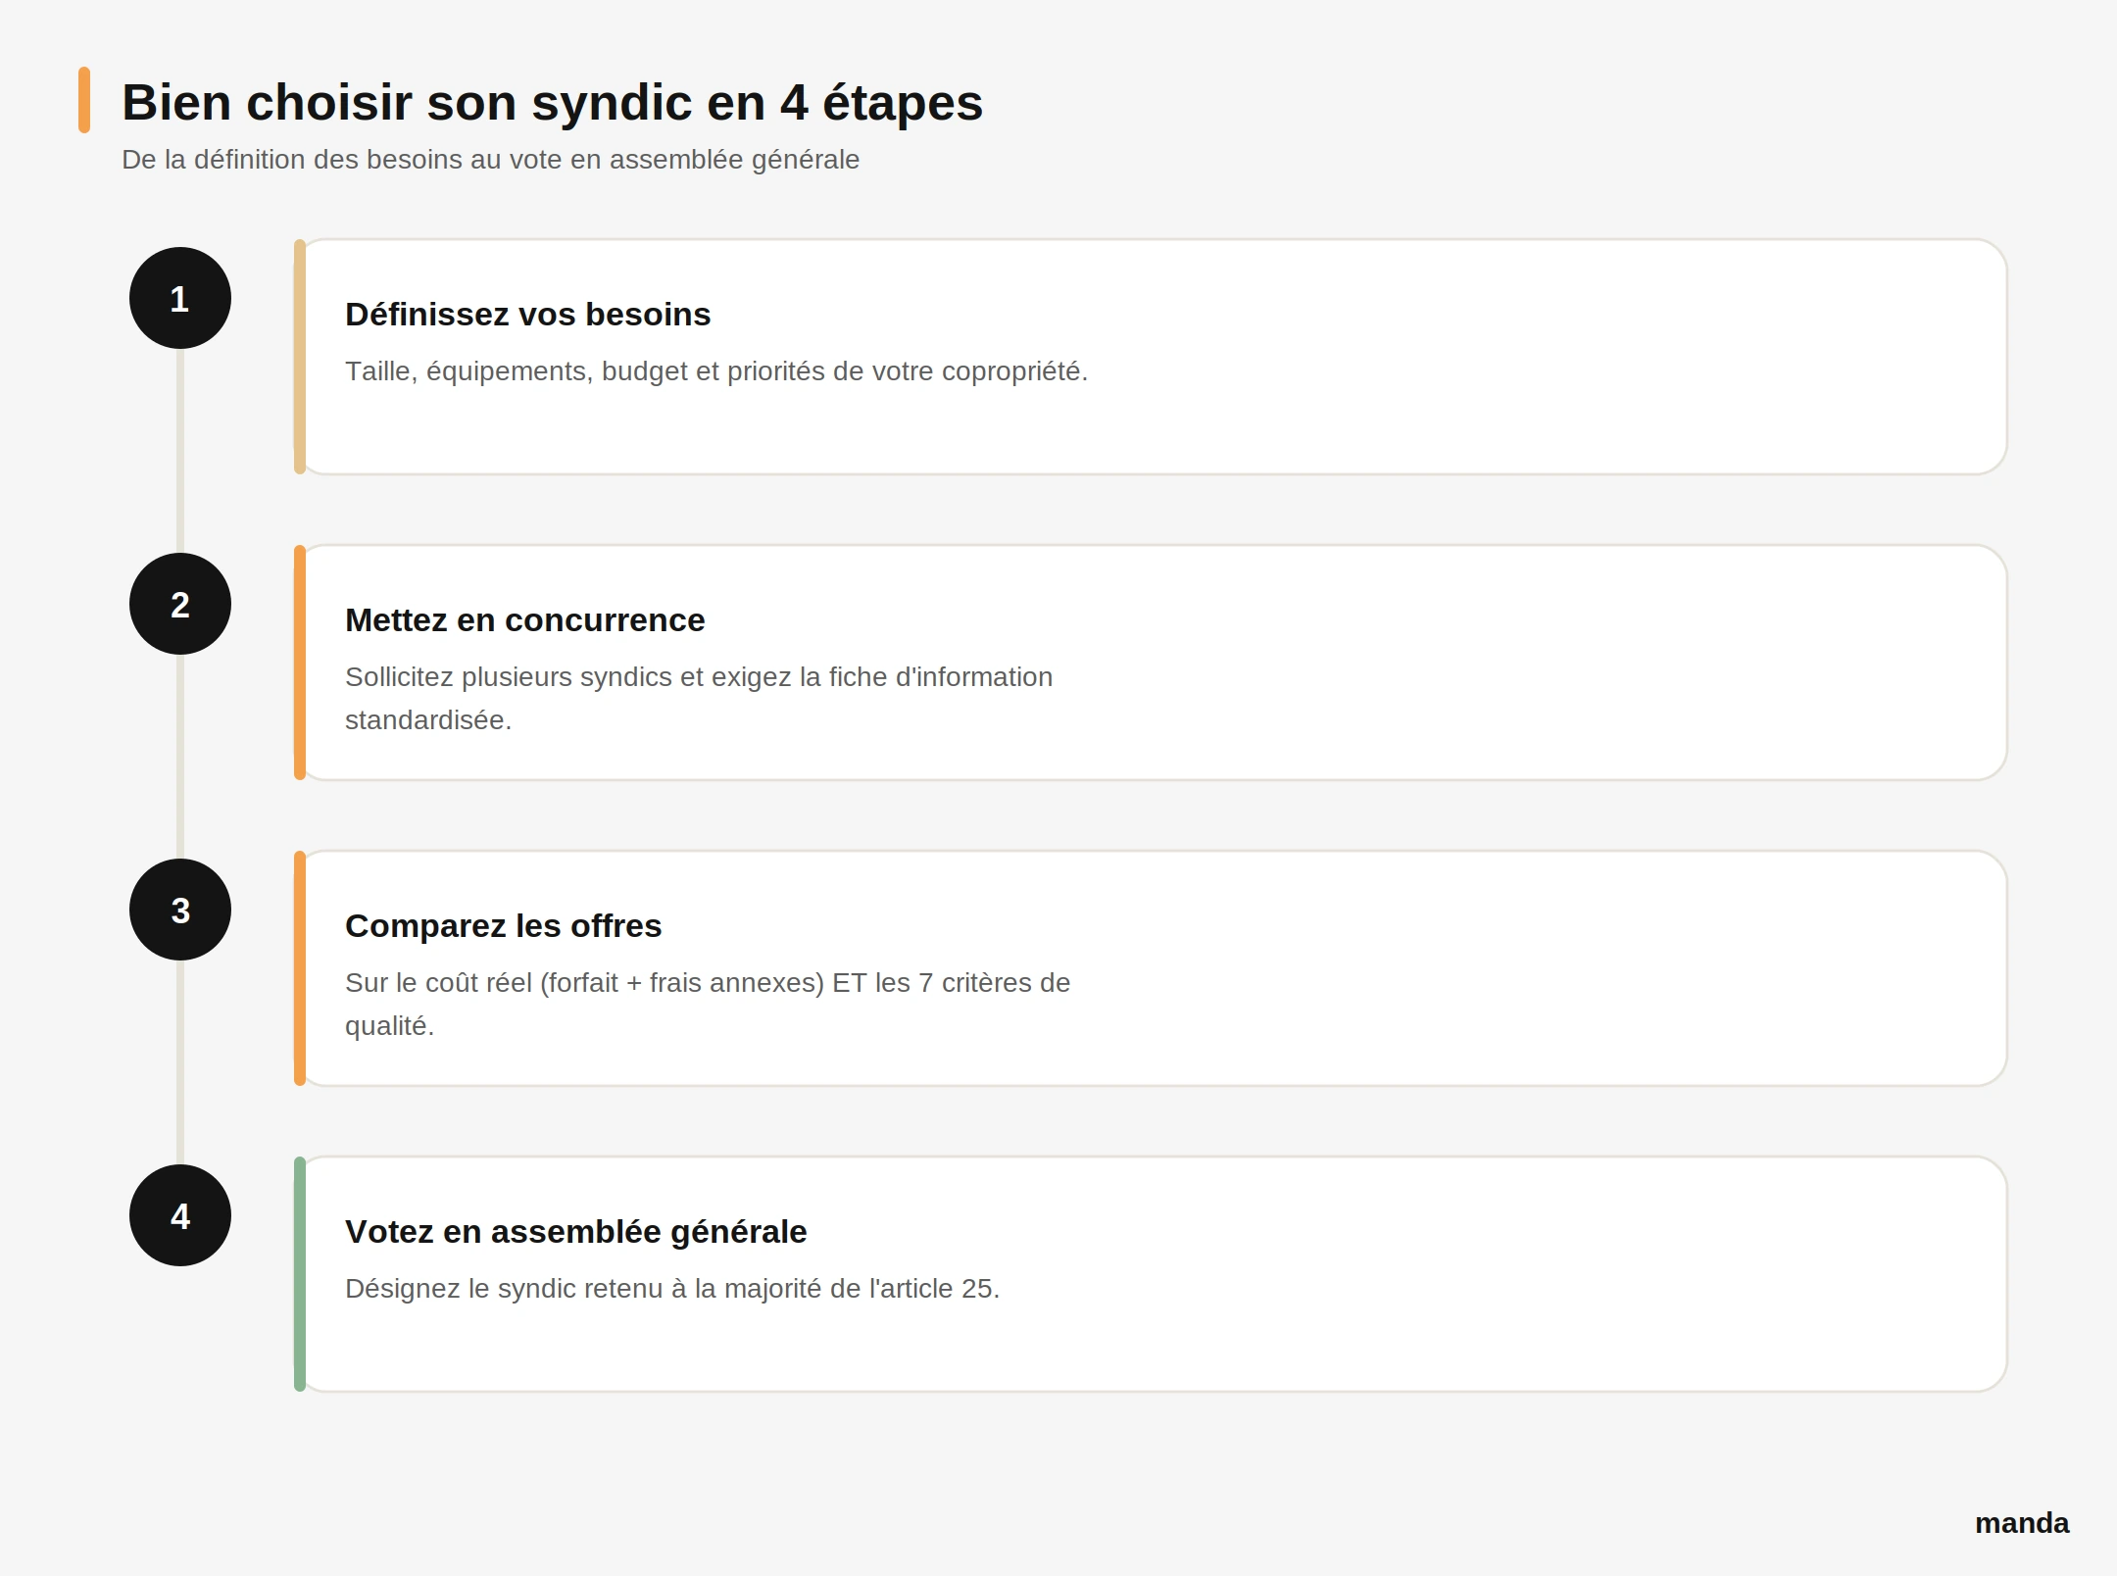Select the heading "Comparez les offres"

point(503,926)
